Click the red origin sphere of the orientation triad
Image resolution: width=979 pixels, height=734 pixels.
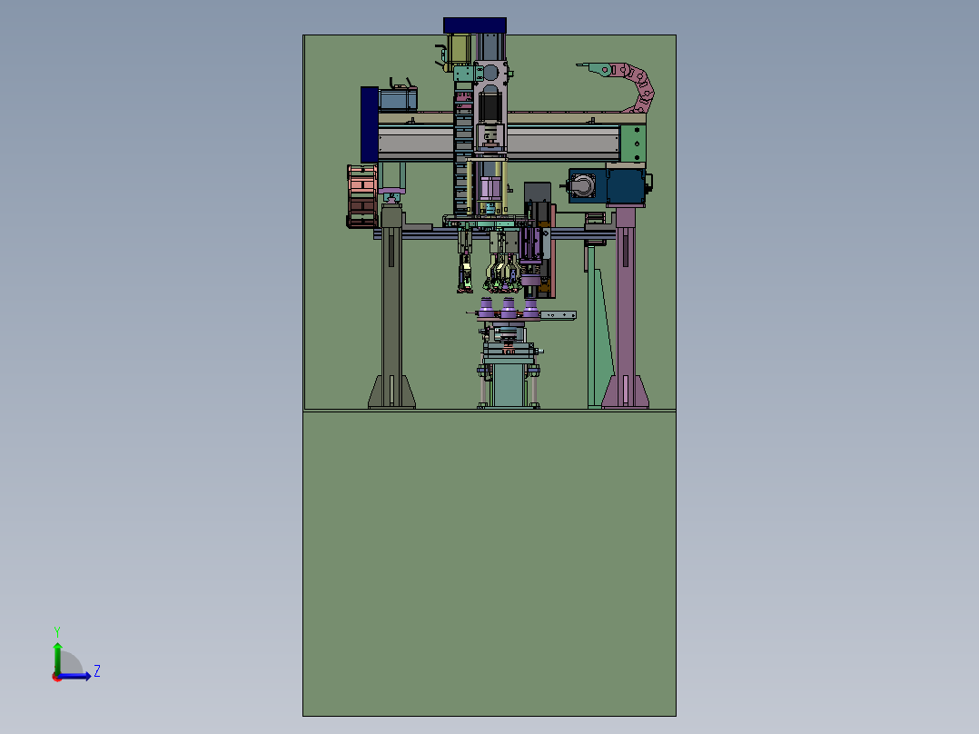57,677
